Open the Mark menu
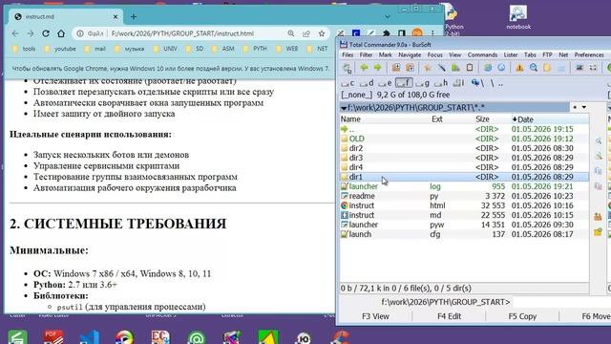The width and height of the screenshot is (611, 344). [385, 55]
